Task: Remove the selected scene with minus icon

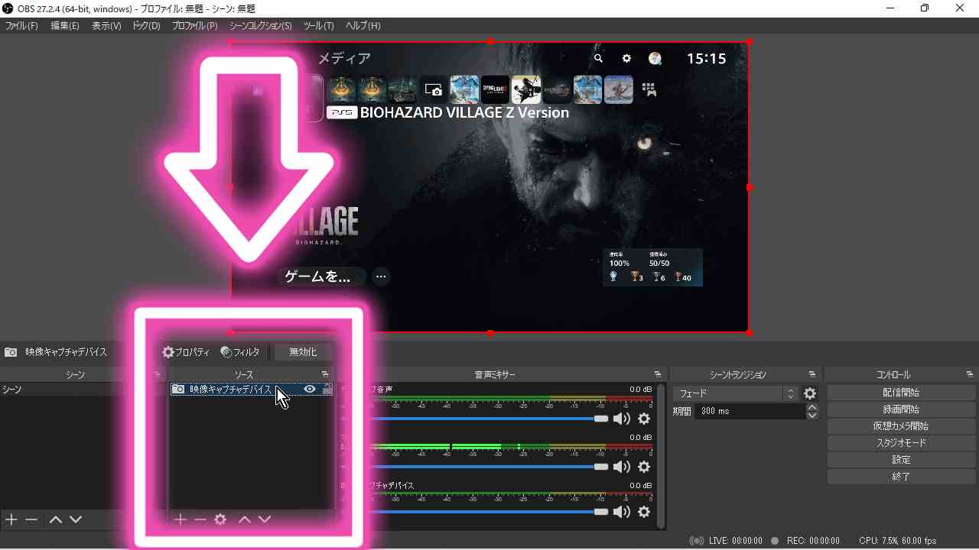Action: click(x=31, y=519)
